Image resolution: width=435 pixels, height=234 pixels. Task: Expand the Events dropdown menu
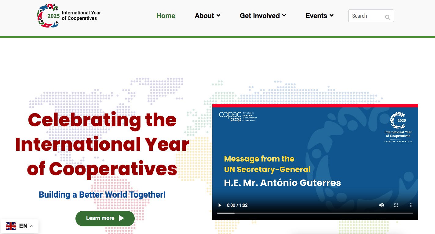(x=319, y=16)
